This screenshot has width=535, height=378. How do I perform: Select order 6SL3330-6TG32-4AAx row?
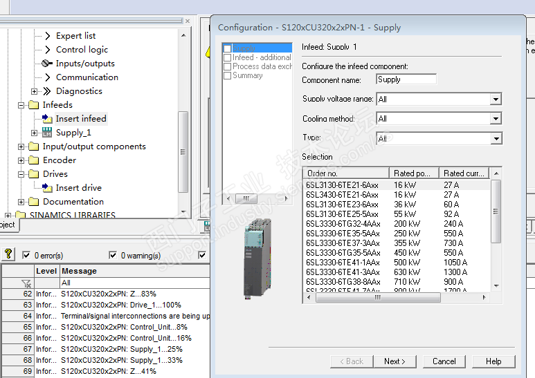[397, 224]
